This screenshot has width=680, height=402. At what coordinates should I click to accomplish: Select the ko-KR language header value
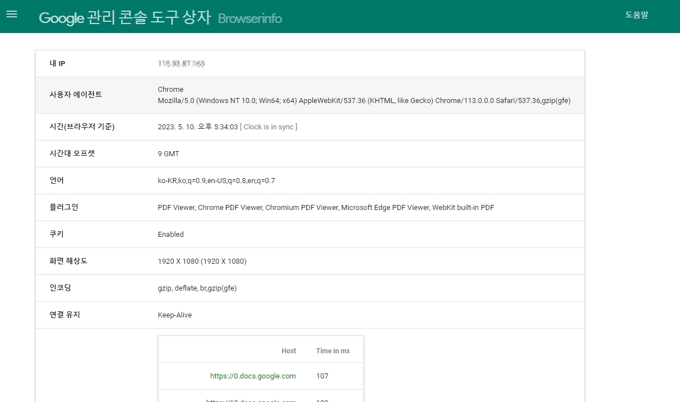[x=216, y=181]
